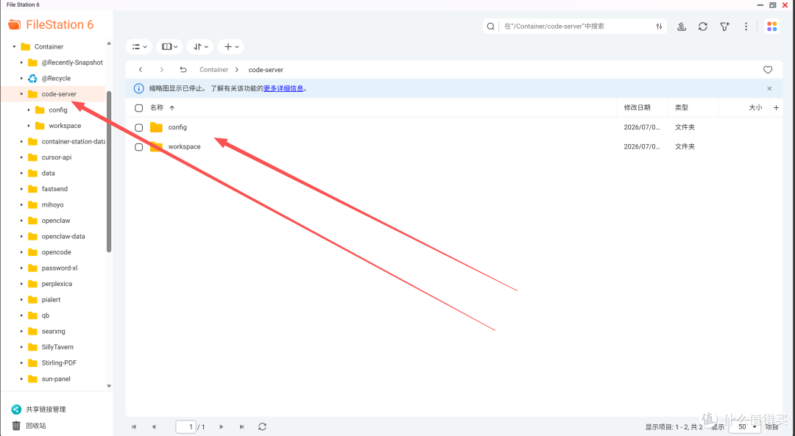Select container-station-data folder in tree
795x436 pixels.
point(73,142)
